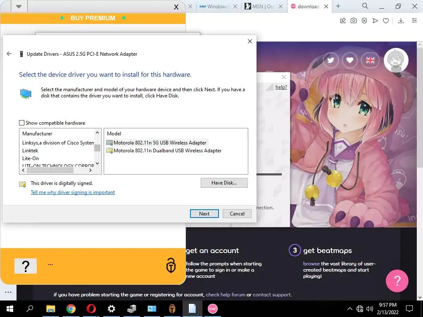Open 'Tell me why driver signing is important'
Image resolution: width=423 pixels, height=317 pixels.
click(73, 192)
